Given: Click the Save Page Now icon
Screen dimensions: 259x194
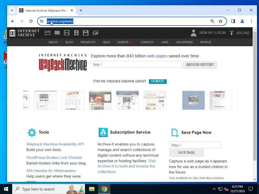Looking at the screenshot, I should (175, 133).
